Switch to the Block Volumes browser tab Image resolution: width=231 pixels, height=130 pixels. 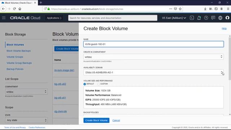pos(19,3)
